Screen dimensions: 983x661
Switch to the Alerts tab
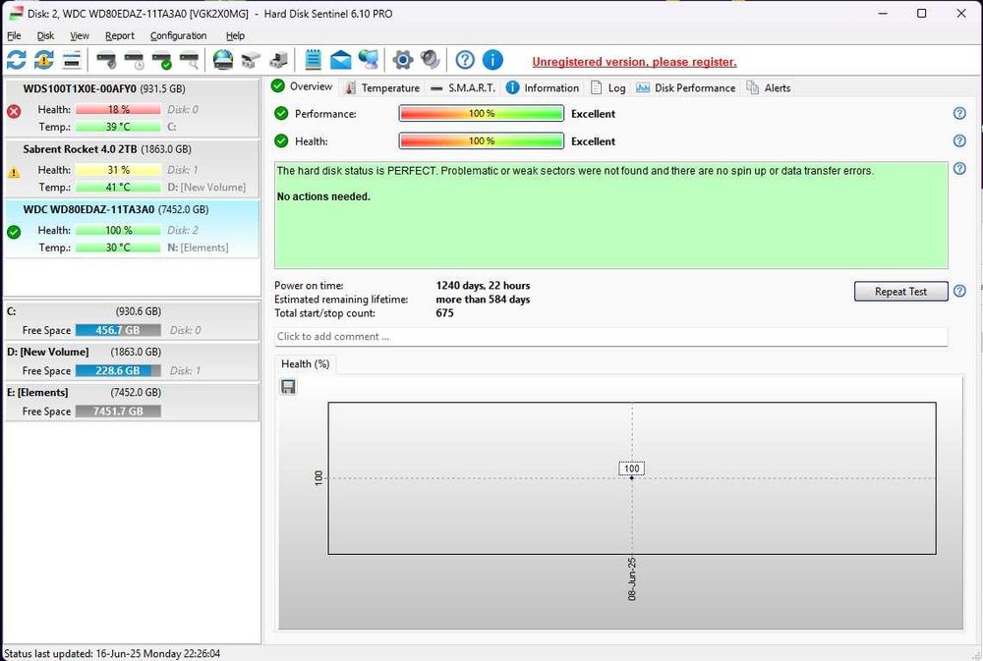769,87
